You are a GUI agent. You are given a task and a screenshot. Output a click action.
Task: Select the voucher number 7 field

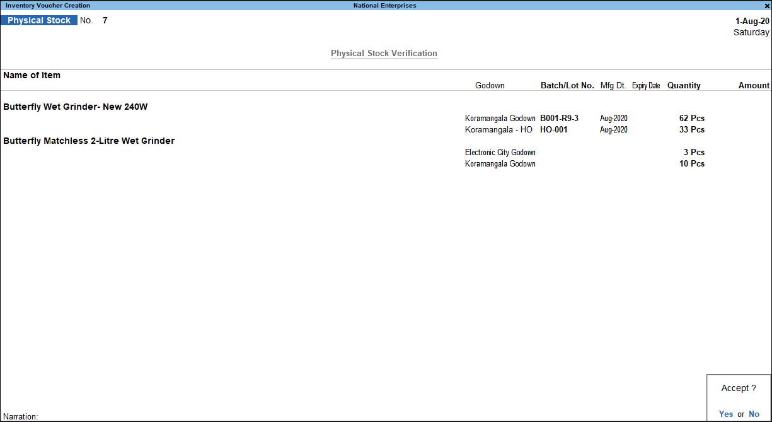pyautogui.click(x=105, y=20)
